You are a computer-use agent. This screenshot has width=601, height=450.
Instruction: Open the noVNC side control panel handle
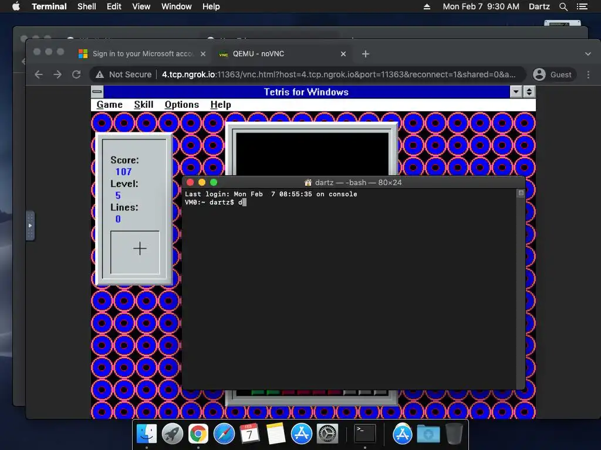[x=31, y=226]
